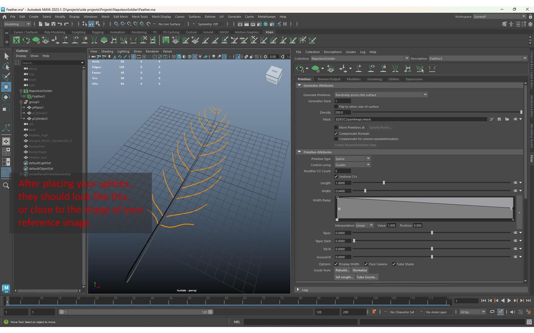This screenshot has height=333, width=534.
Task: Click the save mask map icon
Action: click(499, 119)
